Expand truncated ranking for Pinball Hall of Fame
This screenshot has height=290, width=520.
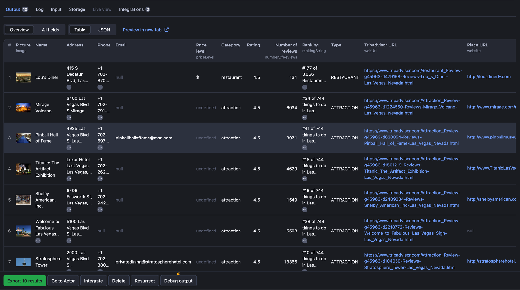305,148
